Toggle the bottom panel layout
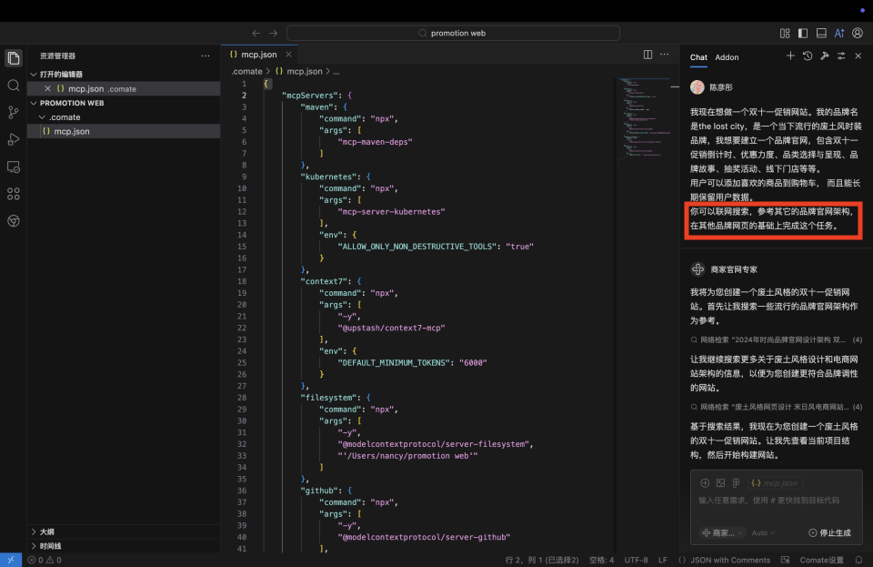Screen dimensions: 873x567 [x=821, y=33]
